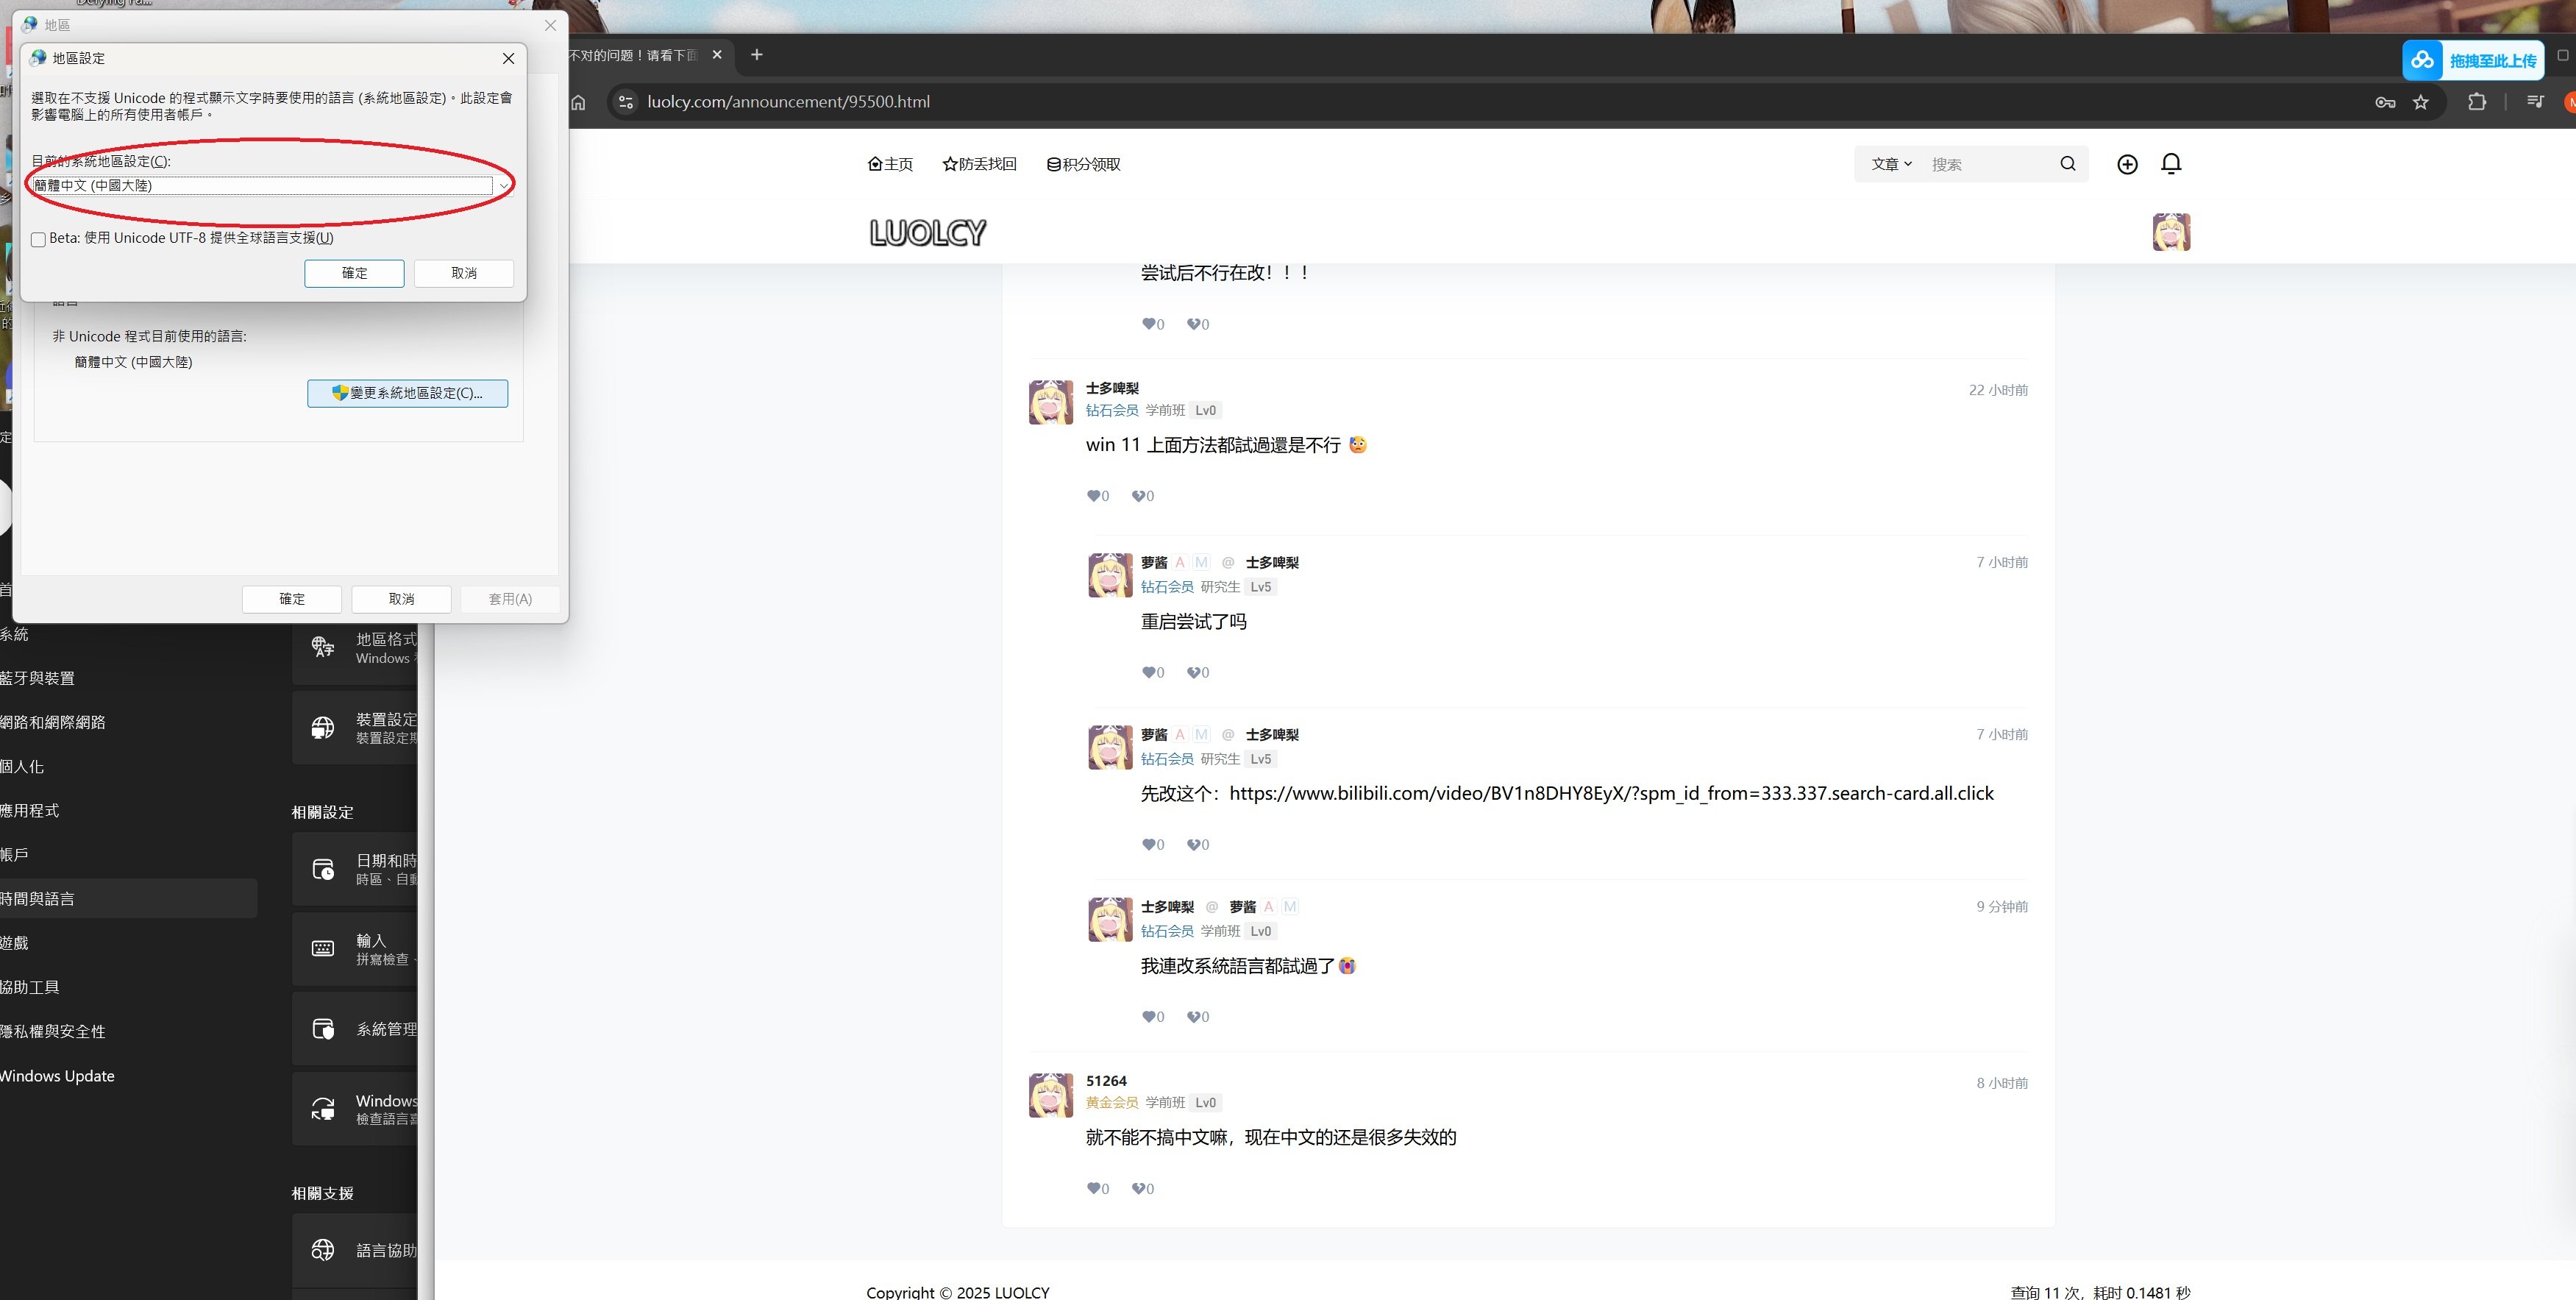The height and width of the screenshot is (1300, 2576).
Task: Close the current browser tab
Action: pyautogui.click(x=717, y=55)
